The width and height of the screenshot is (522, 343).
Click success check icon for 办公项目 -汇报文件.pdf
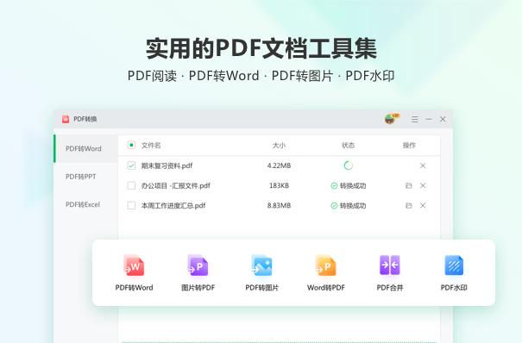point(334,186)
